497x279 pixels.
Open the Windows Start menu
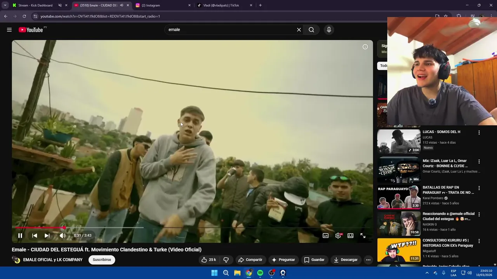tap(214, 273)
